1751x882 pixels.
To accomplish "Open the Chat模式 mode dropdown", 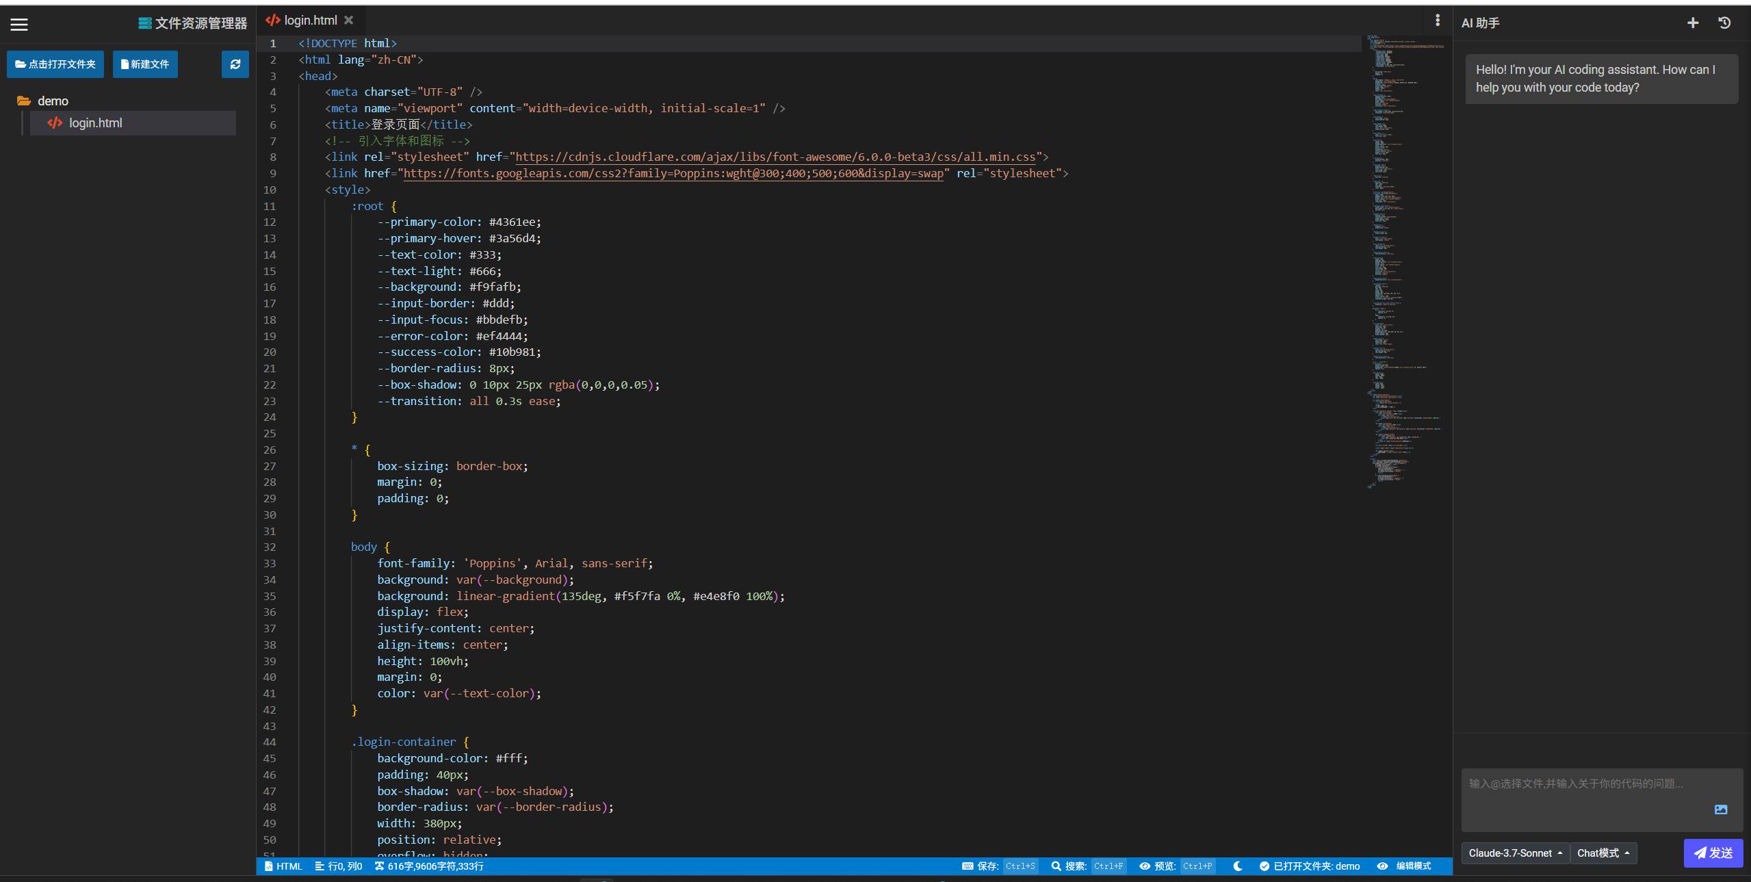I will [1603, 853].
